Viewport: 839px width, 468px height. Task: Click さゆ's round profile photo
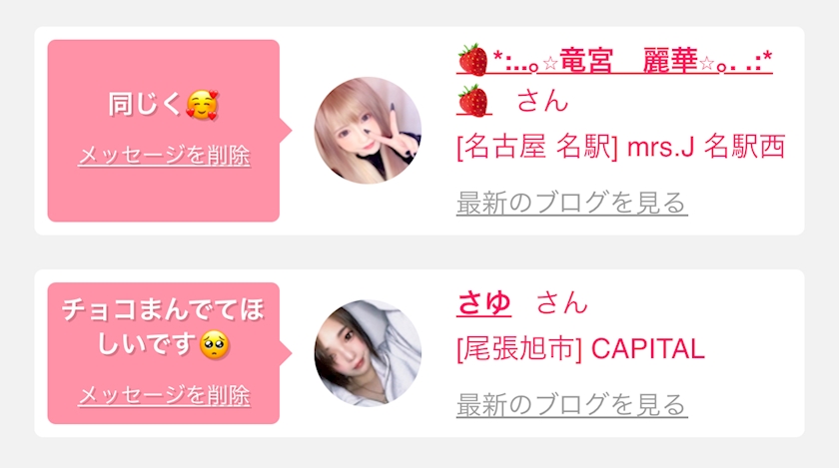click(x=368, y=353)
